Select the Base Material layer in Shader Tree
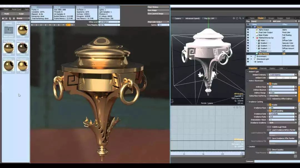 coord(264,54)
